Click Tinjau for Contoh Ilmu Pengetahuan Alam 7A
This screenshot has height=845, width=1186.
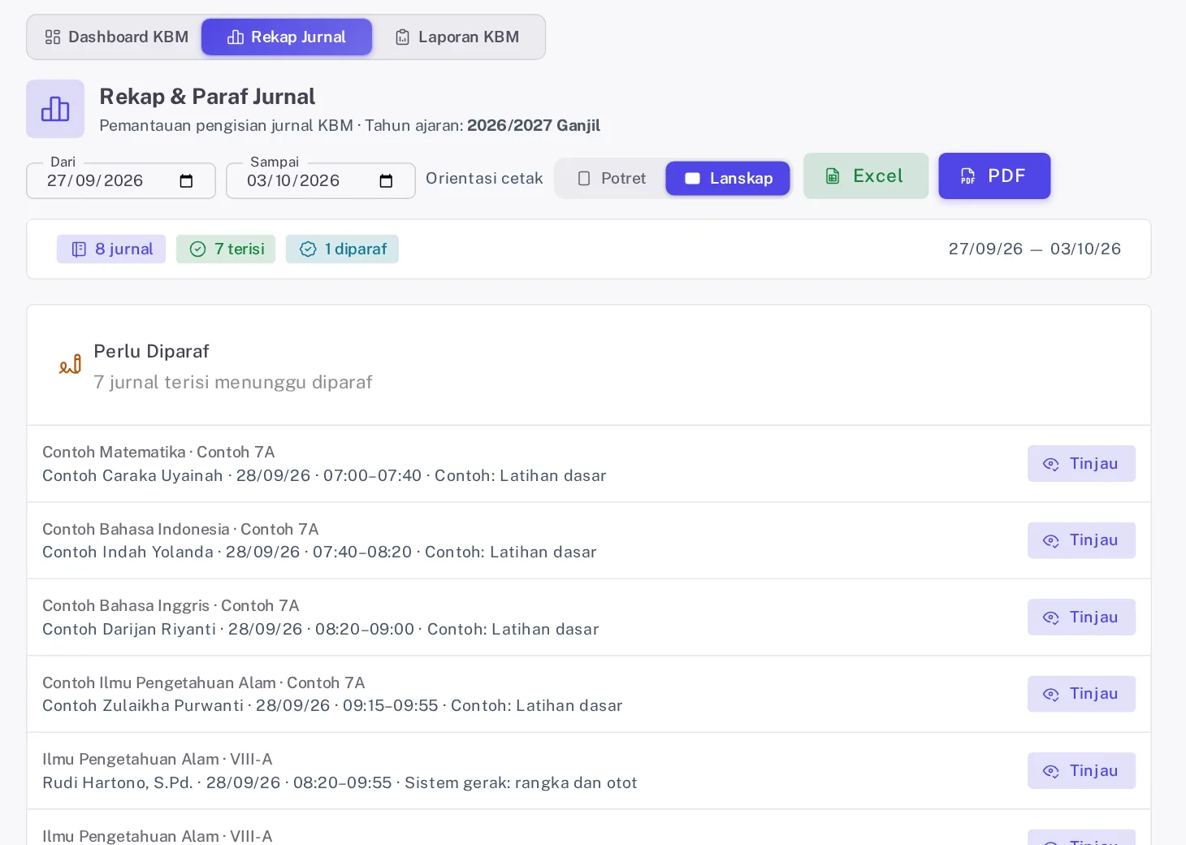[x=1081, y=694]
